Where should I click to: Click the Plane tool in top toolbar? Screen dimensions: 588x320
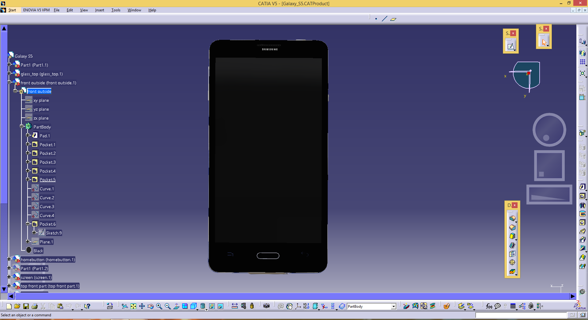393,19
